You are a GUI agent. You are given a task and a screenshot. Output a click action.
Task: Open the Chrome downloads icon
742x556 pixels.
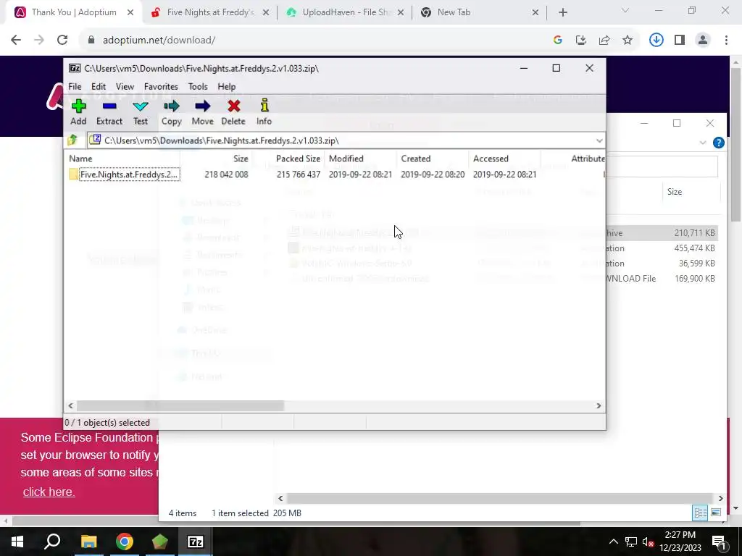coord(656,41)
